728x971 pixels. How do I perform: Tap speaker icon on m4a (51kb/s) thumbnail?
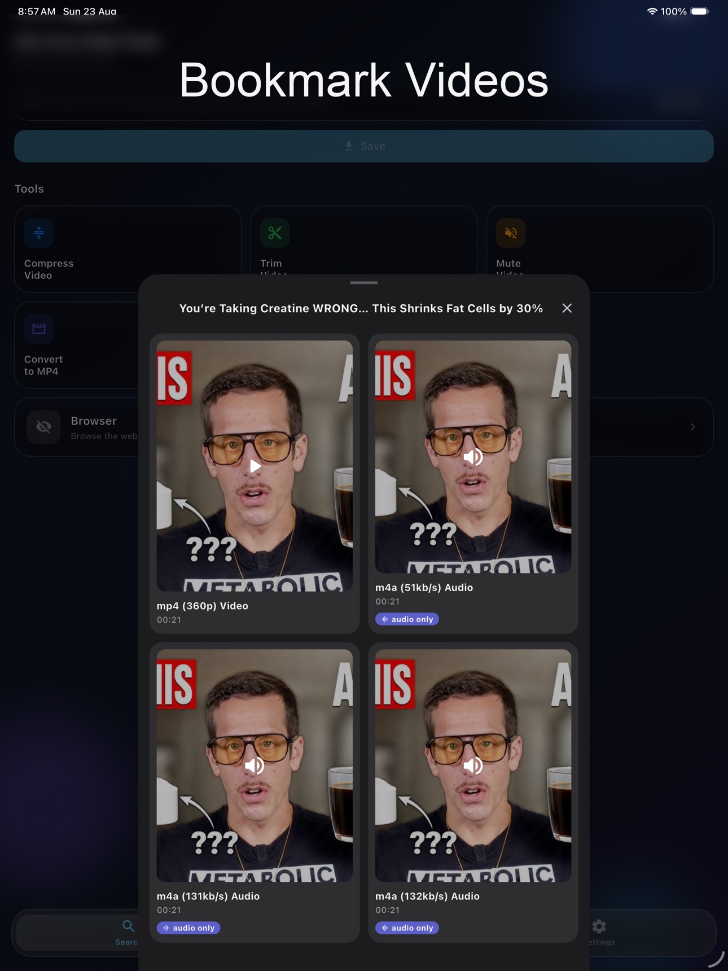(x=473, y=457)
